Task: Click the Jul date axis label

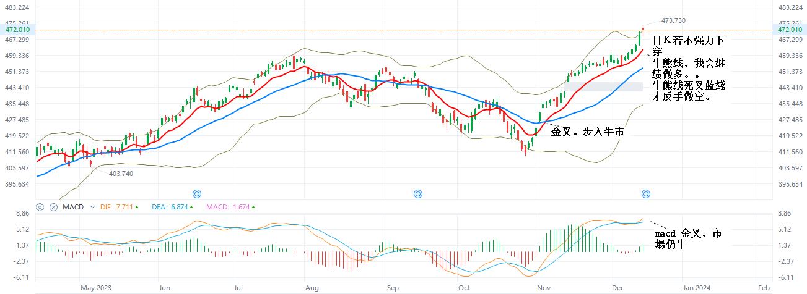Action: pyautogui.click(x=240, y=288)
